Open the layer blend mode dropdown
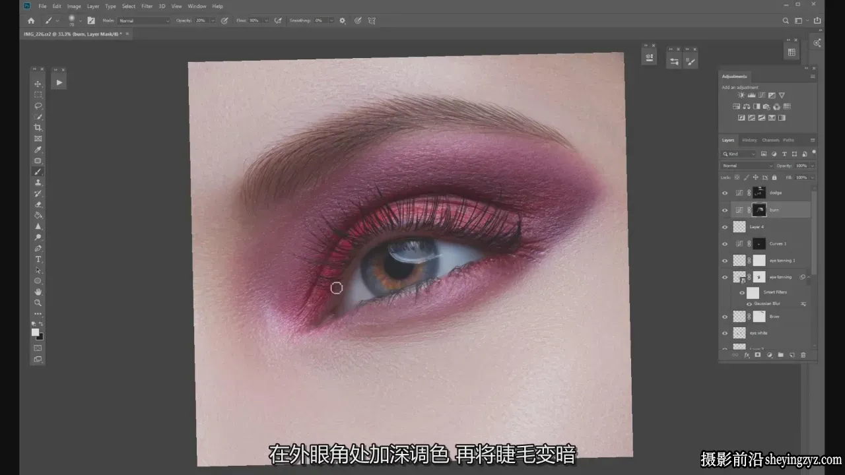 tap(747, 166)
